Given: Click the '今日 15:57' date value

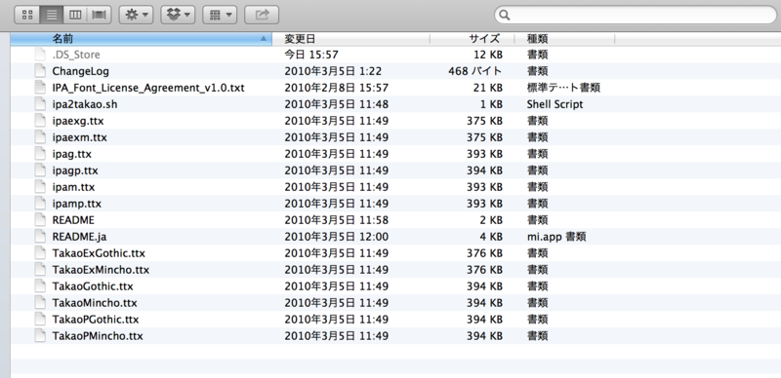Looking at the screenshot, I should (311, 55).
